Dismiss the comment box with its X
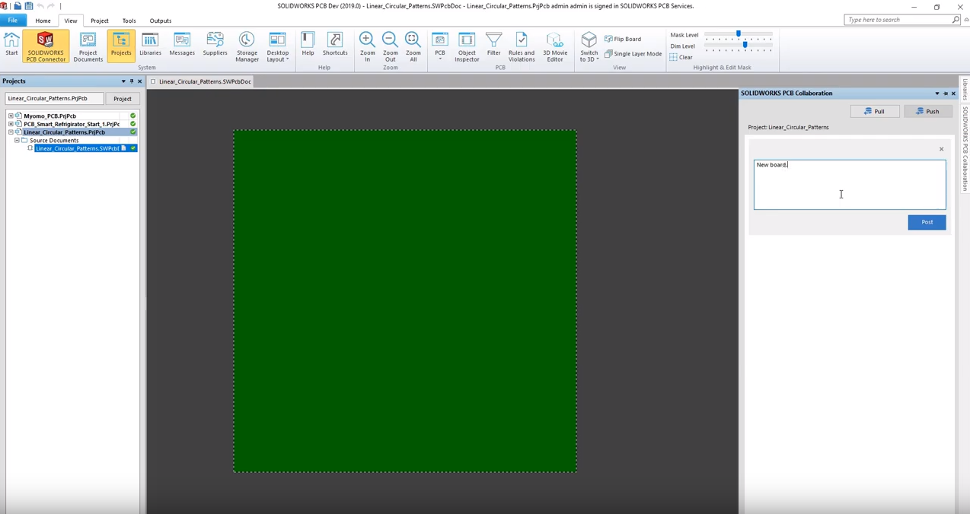This screenshot has height=514, width=970. (x=941, y=149)
